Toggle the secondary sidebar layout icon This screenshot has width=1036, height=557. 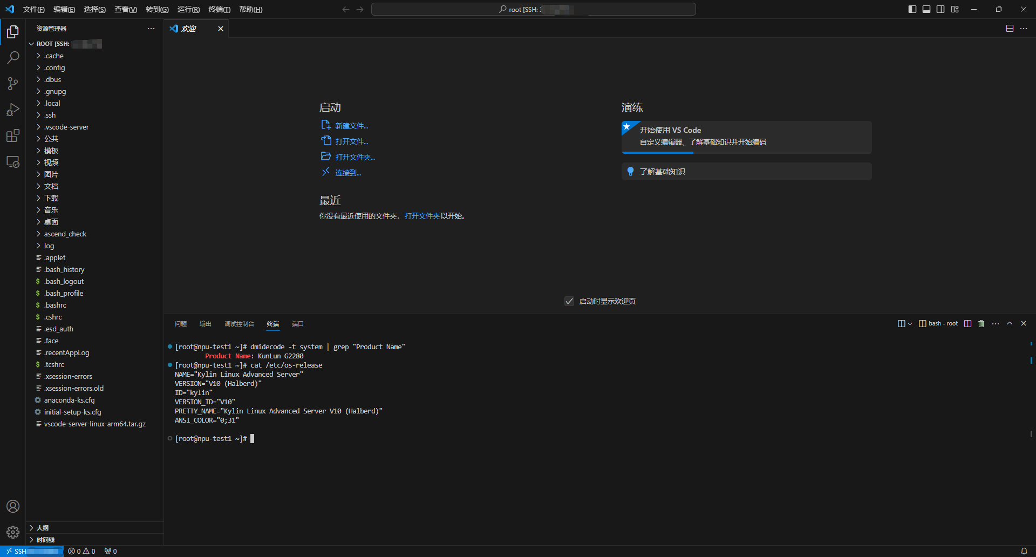tap(940, 9)
